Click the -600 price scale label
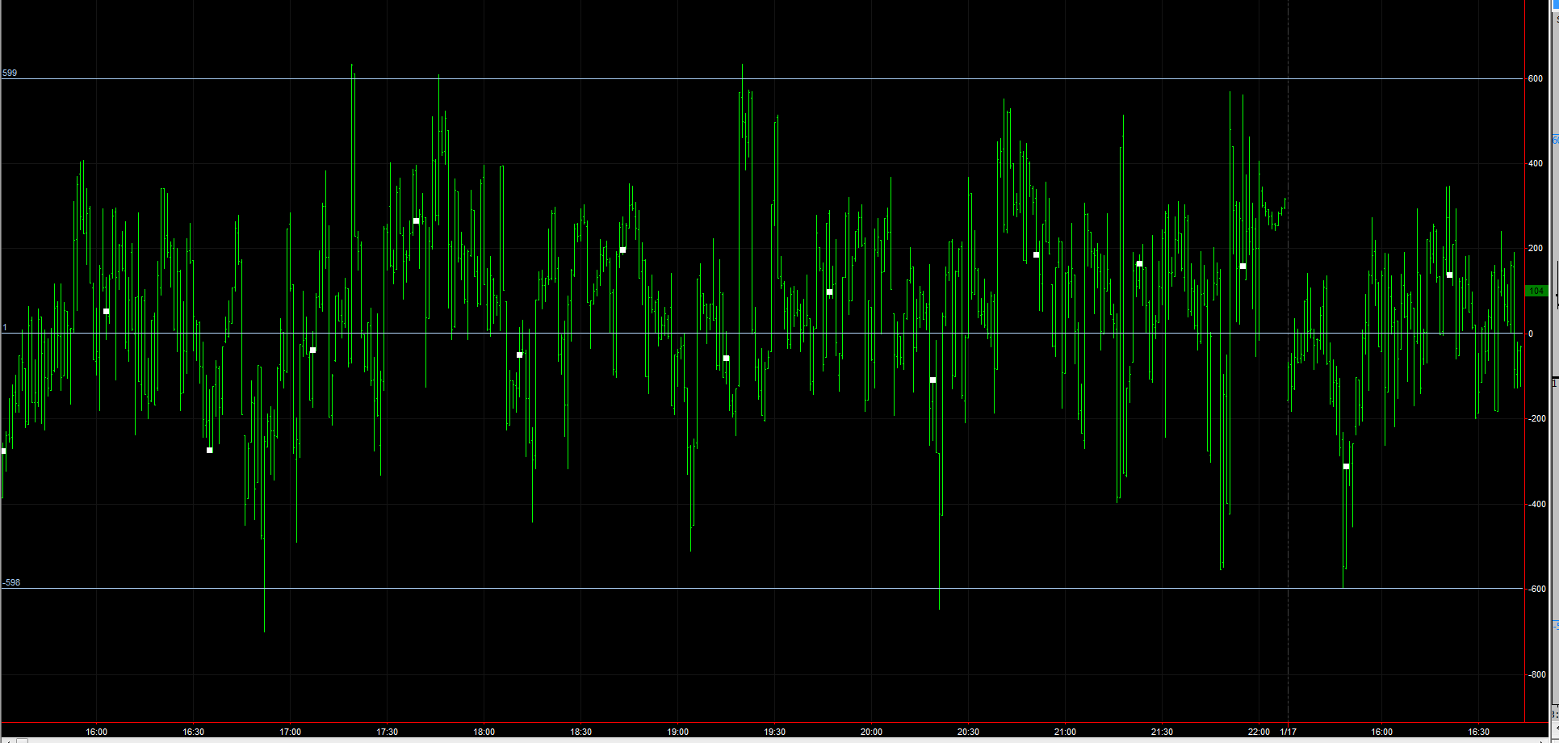This screenshot has height=743, width=1559. point(1536,590)
